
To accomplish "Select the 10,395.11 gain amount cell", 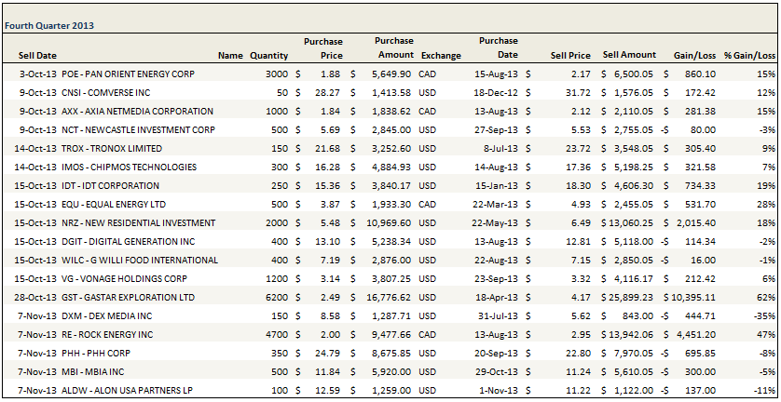I will coord(692,298).
